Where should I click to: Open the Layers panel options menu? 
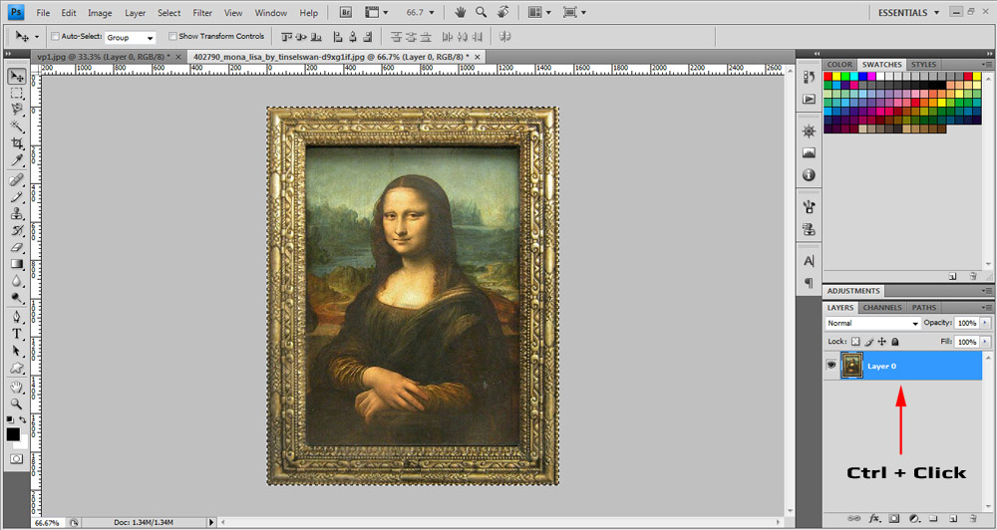tap(987, 308)
